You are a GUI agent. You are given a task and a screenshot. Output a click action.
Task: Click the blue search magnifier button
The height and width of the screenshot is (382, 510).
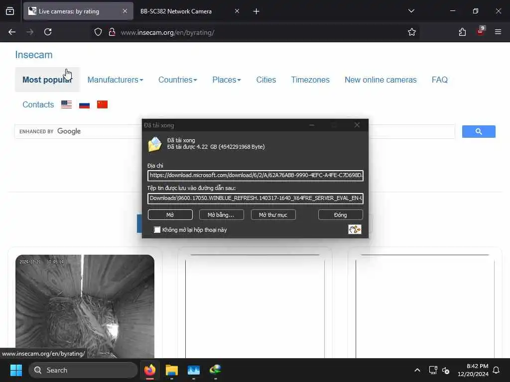point(479,131)
